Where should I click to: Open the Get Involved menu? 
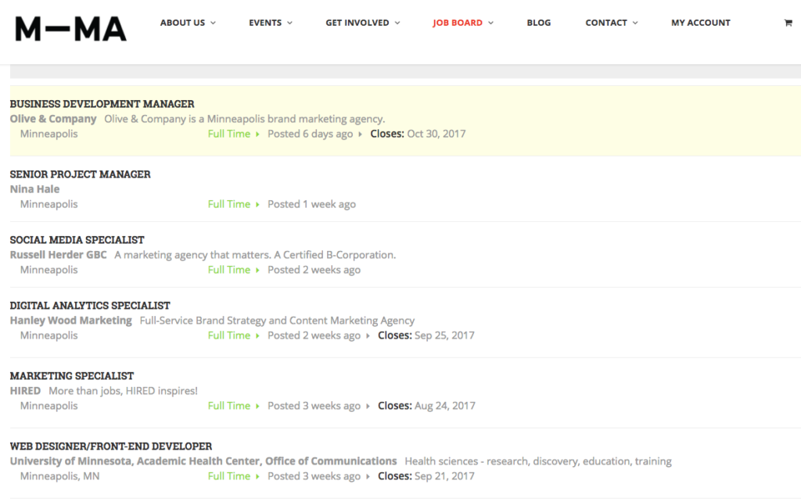coord(357,23)
